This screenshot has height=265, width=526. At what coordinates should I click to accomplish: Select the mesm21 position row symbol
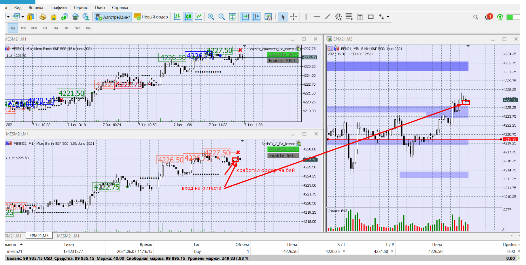[x=14, y=251]
